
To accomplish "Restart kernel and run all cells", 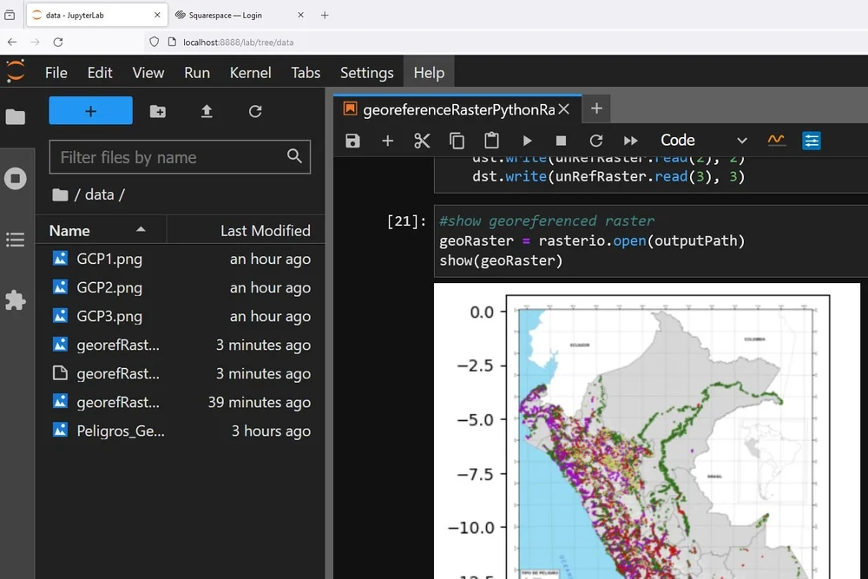I will pos(630,140).
